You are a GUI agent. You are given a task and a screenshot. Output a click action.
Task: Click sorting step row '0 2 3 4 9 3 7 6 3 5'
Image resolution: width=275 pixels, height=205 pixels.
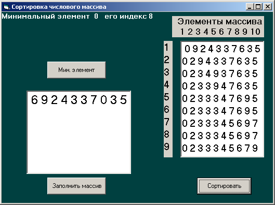coord(220,74)
